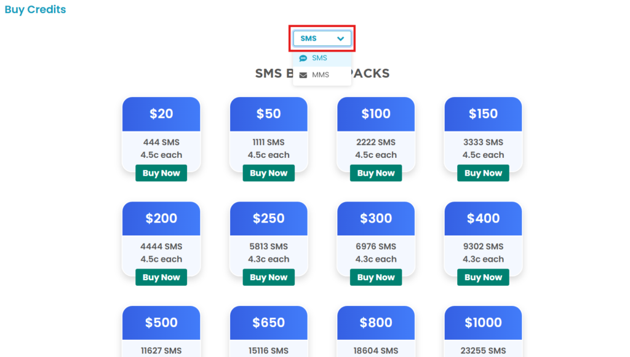Buy Now the $20 SMS pack

(x=161, y=173)
